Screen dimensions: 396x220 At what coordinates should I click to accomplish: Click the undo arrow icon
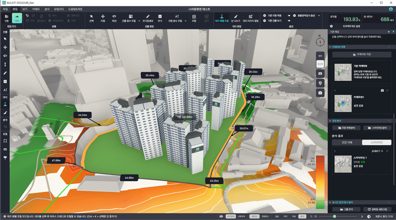[27, 16]
